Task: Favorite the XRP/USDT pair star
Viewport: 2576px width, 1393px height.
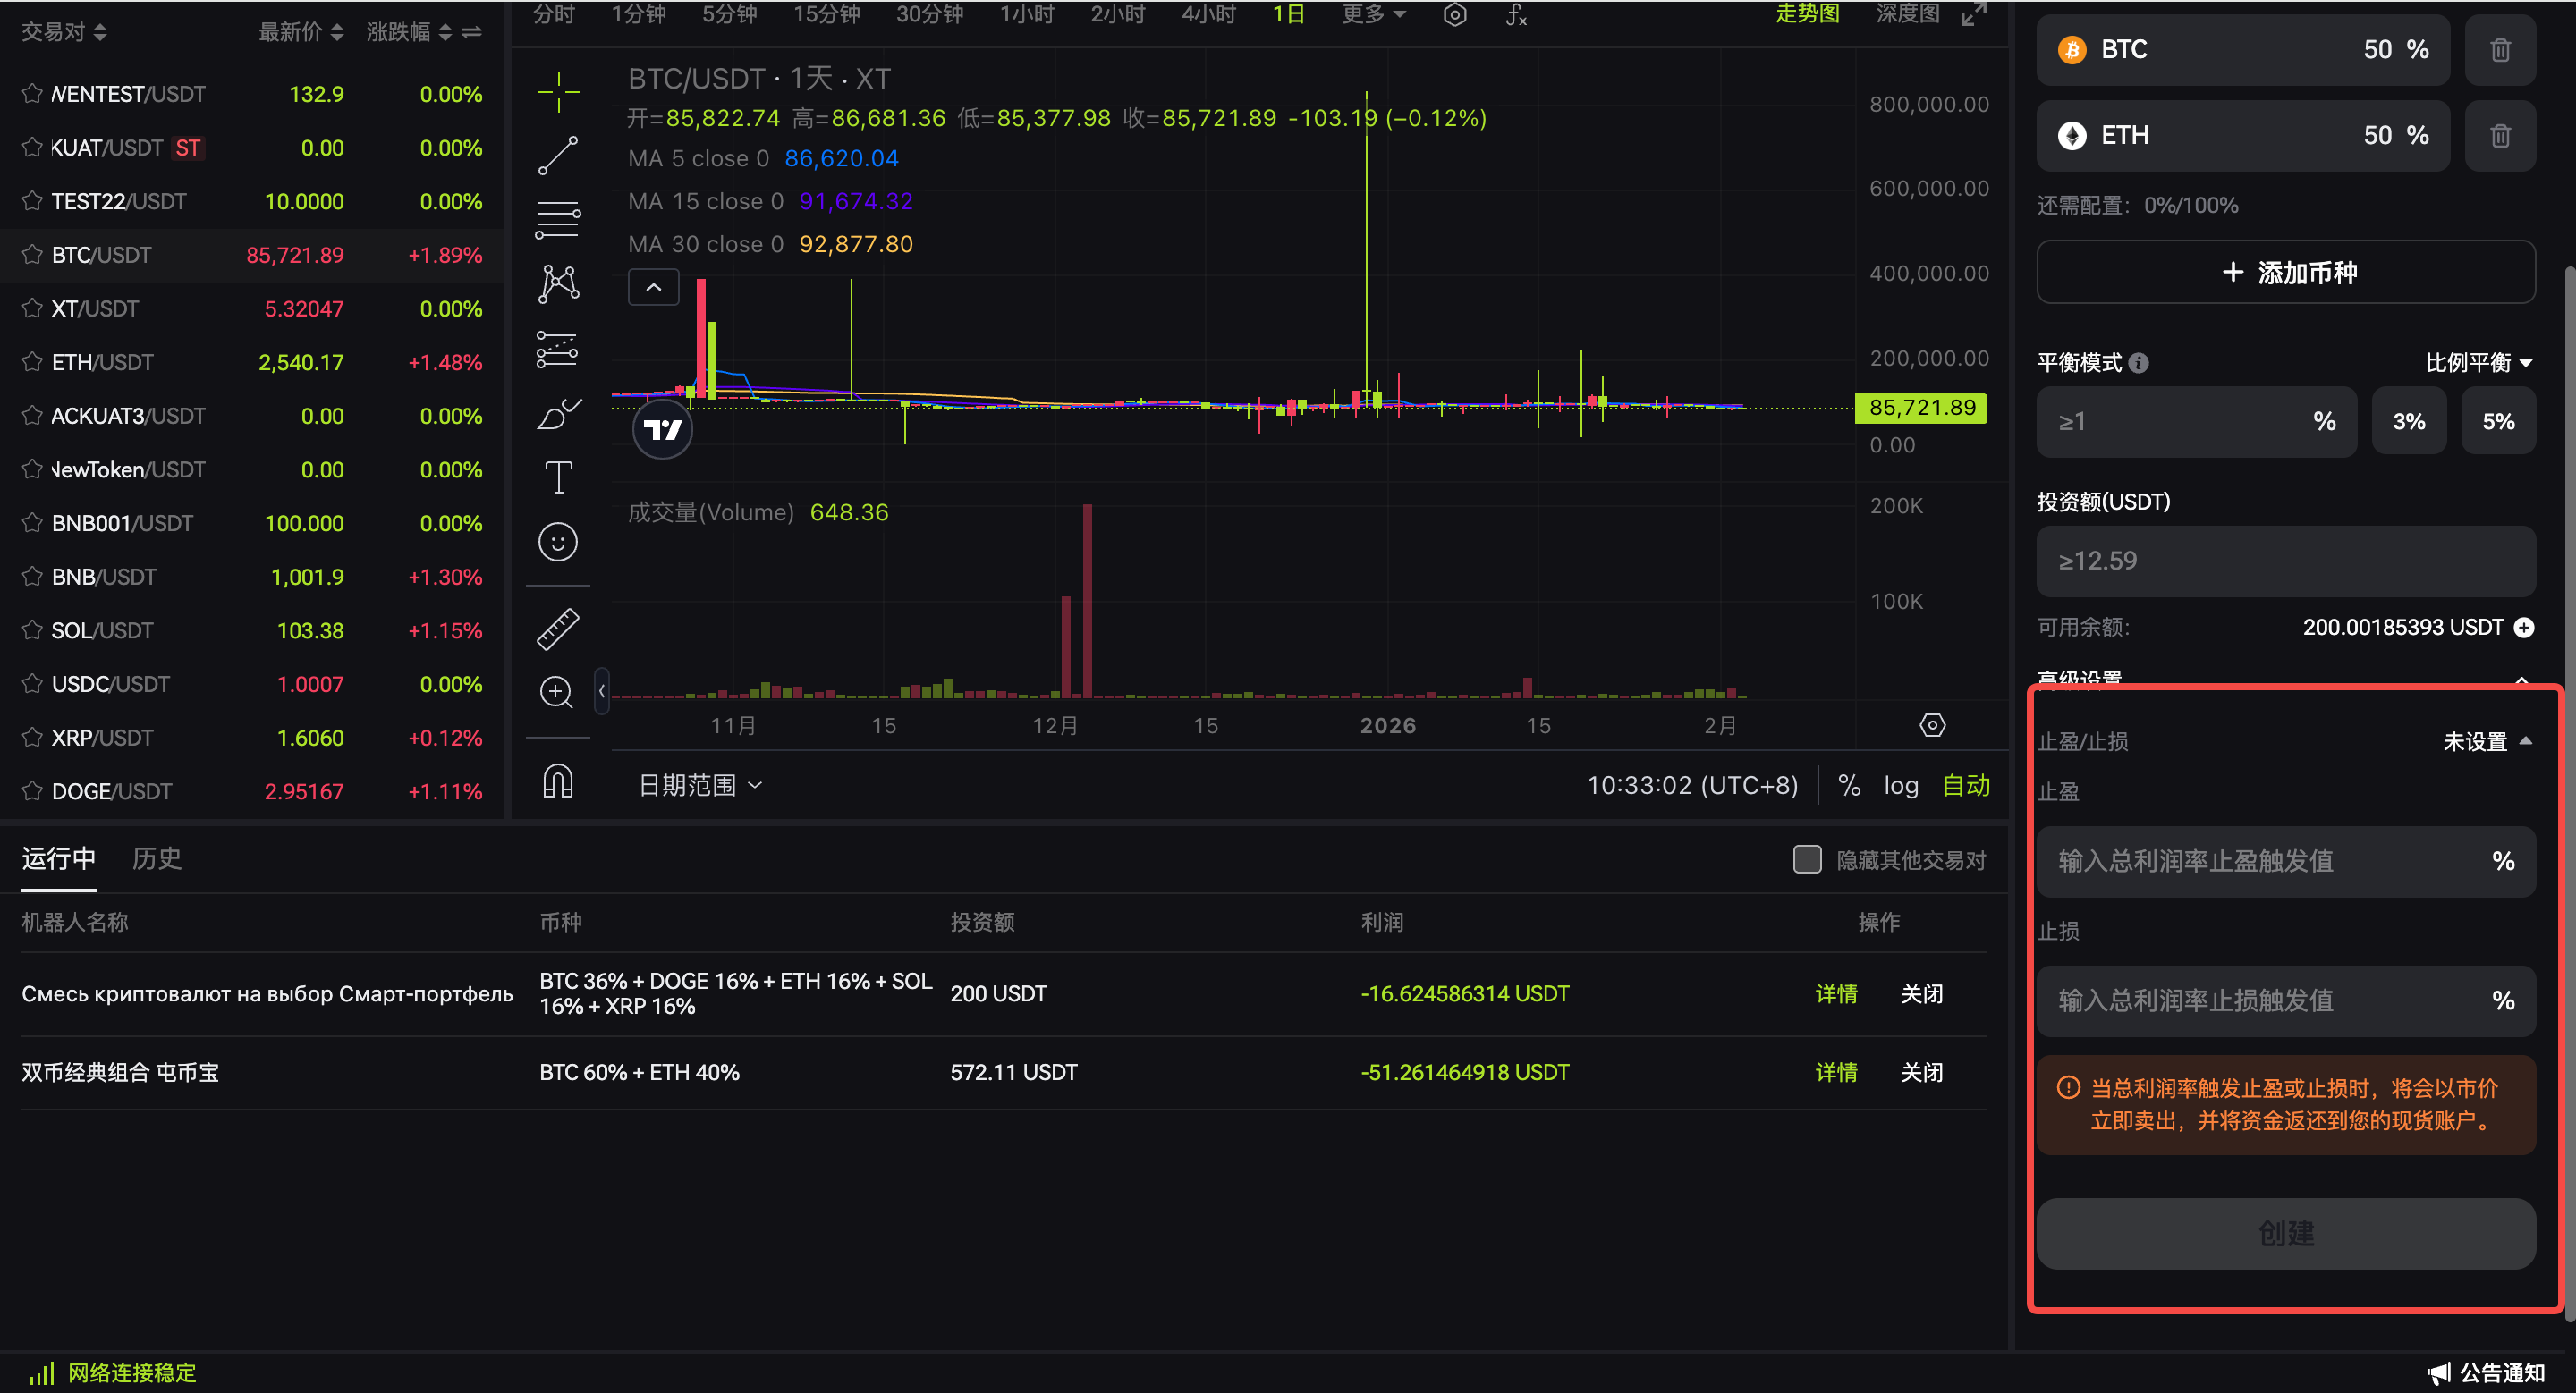Action: [33, 738]
